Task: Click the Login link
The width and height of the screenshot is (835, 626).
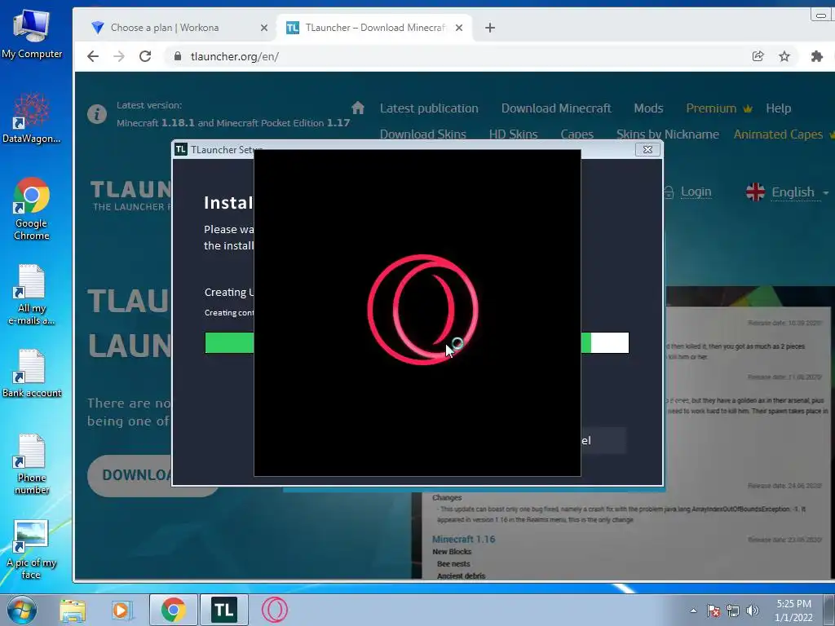Action: [x=696, y=192]
